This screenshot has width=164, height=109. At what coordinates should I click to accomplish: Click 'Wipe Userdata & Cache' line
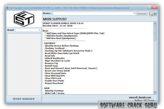pyautogui.click(x=57, y=61)
